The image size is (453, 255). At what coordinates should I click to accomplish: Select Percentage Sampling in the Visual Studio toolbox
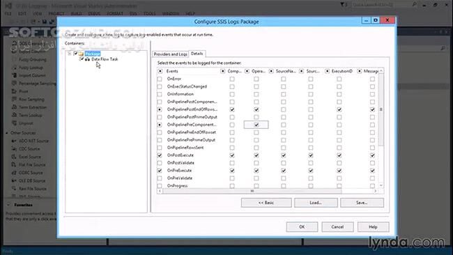38,84
